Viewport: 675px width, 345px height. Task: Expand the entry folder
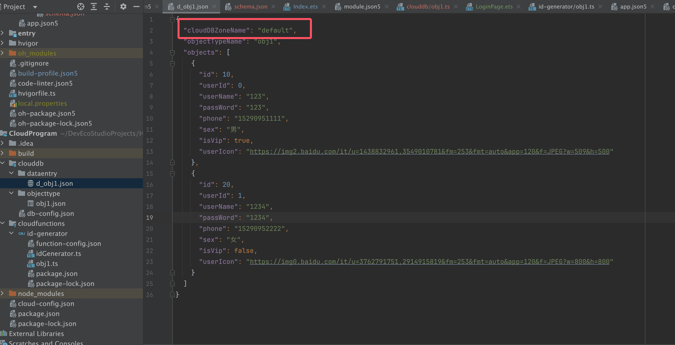coord(2,33)
